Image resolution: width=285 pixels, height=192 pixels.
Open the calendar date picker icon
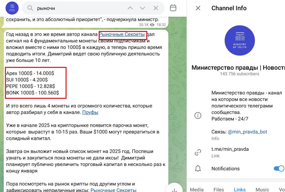click(173, 8)
